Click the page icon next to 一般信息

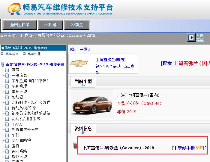7,75
